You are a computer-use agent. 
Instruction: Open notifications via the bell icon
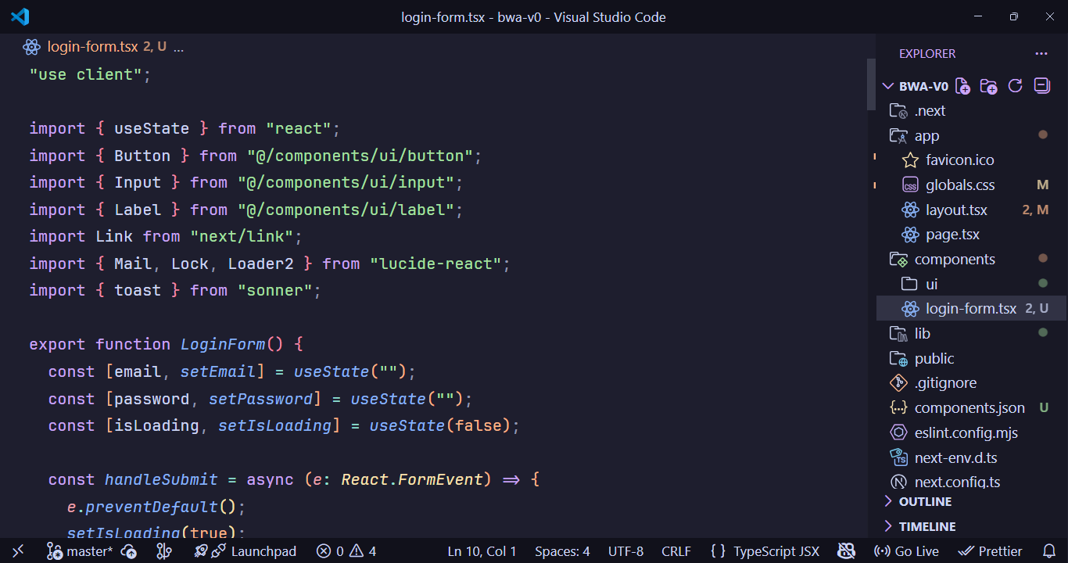1049,551
